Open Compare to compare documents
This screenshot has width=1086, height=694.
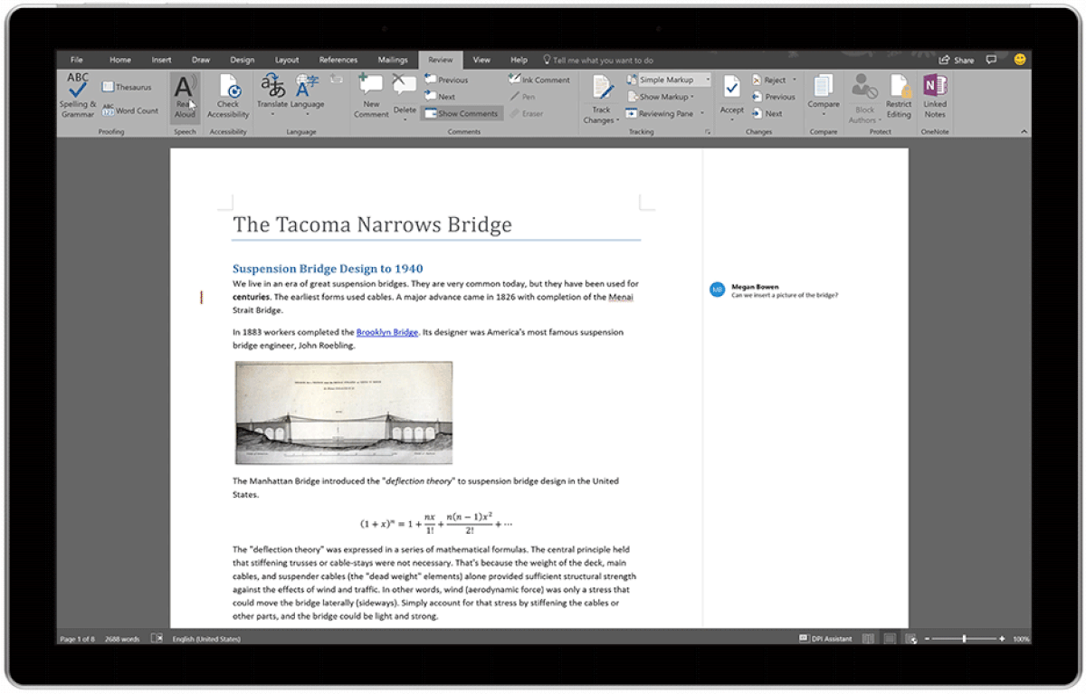coord(823,97)
